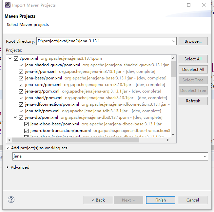
Task: Uncheck the jena-iri/pom.xml project checkbox
Action: pyautogui.click(x=21, y=72)
